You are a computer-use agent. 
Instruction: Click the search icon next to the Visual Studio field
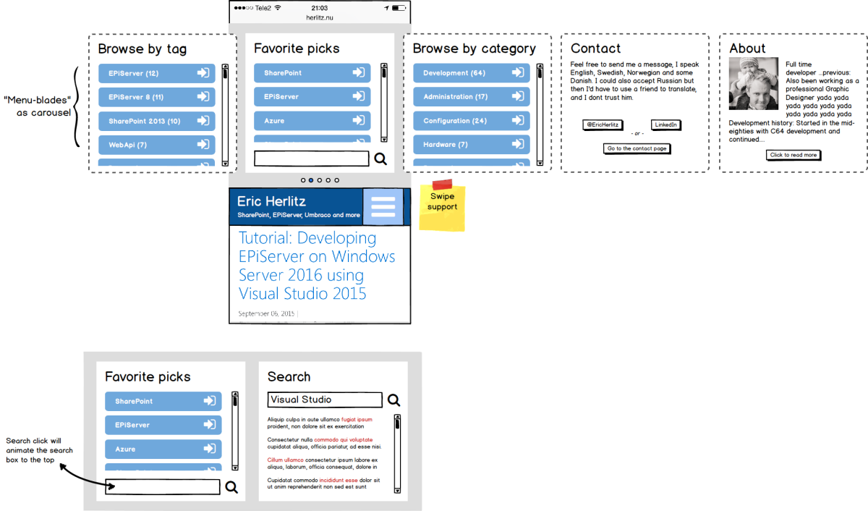point(393,400)
